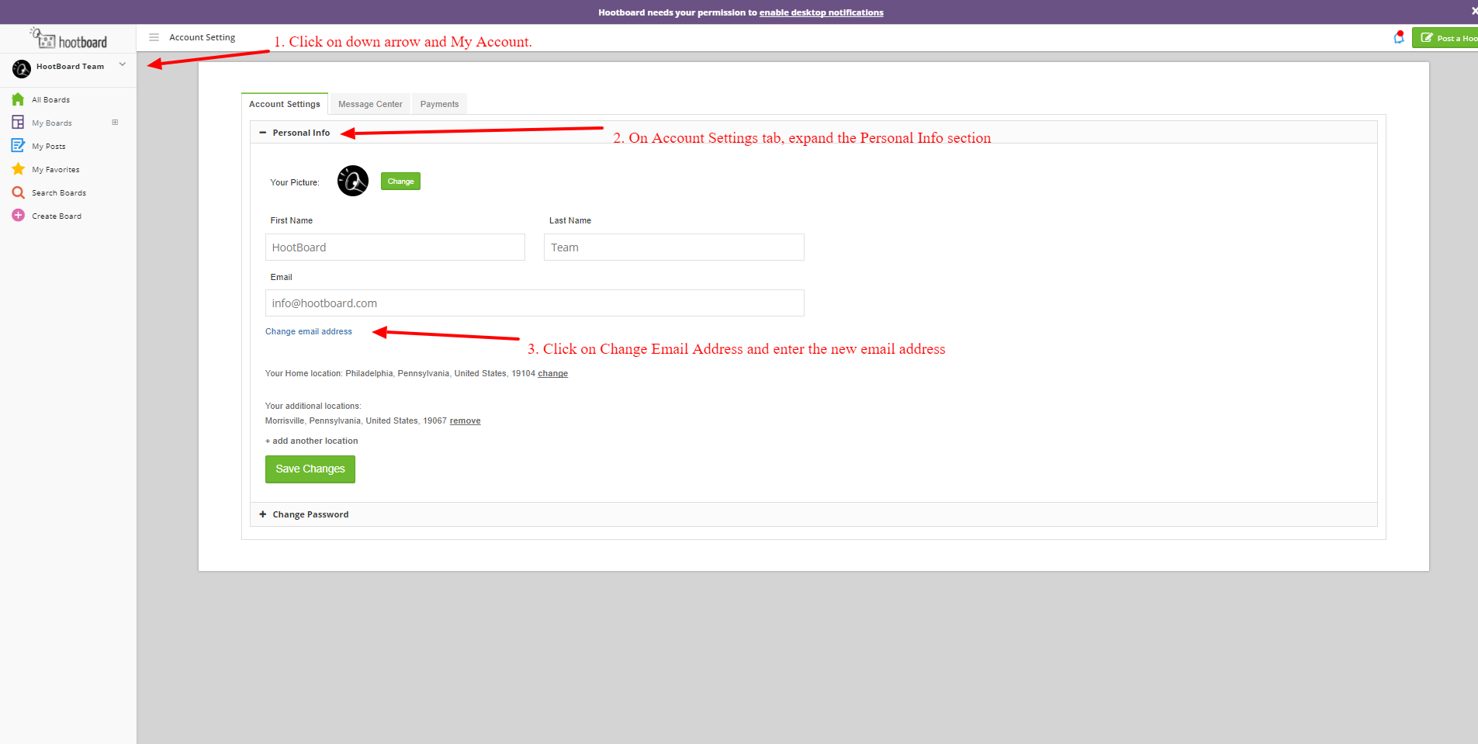This screenshot has height=744, width=1478.
Task: Click the Account Setting page title
Action: (202, 37)
